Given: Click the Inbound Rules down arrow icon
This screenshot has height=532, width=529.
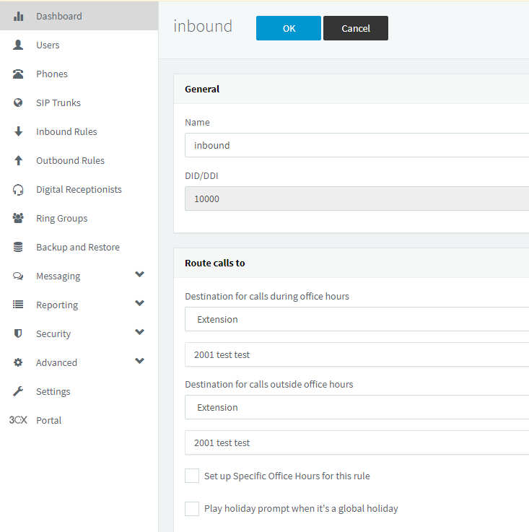Looking at the screenshot, I should (18, 131).
